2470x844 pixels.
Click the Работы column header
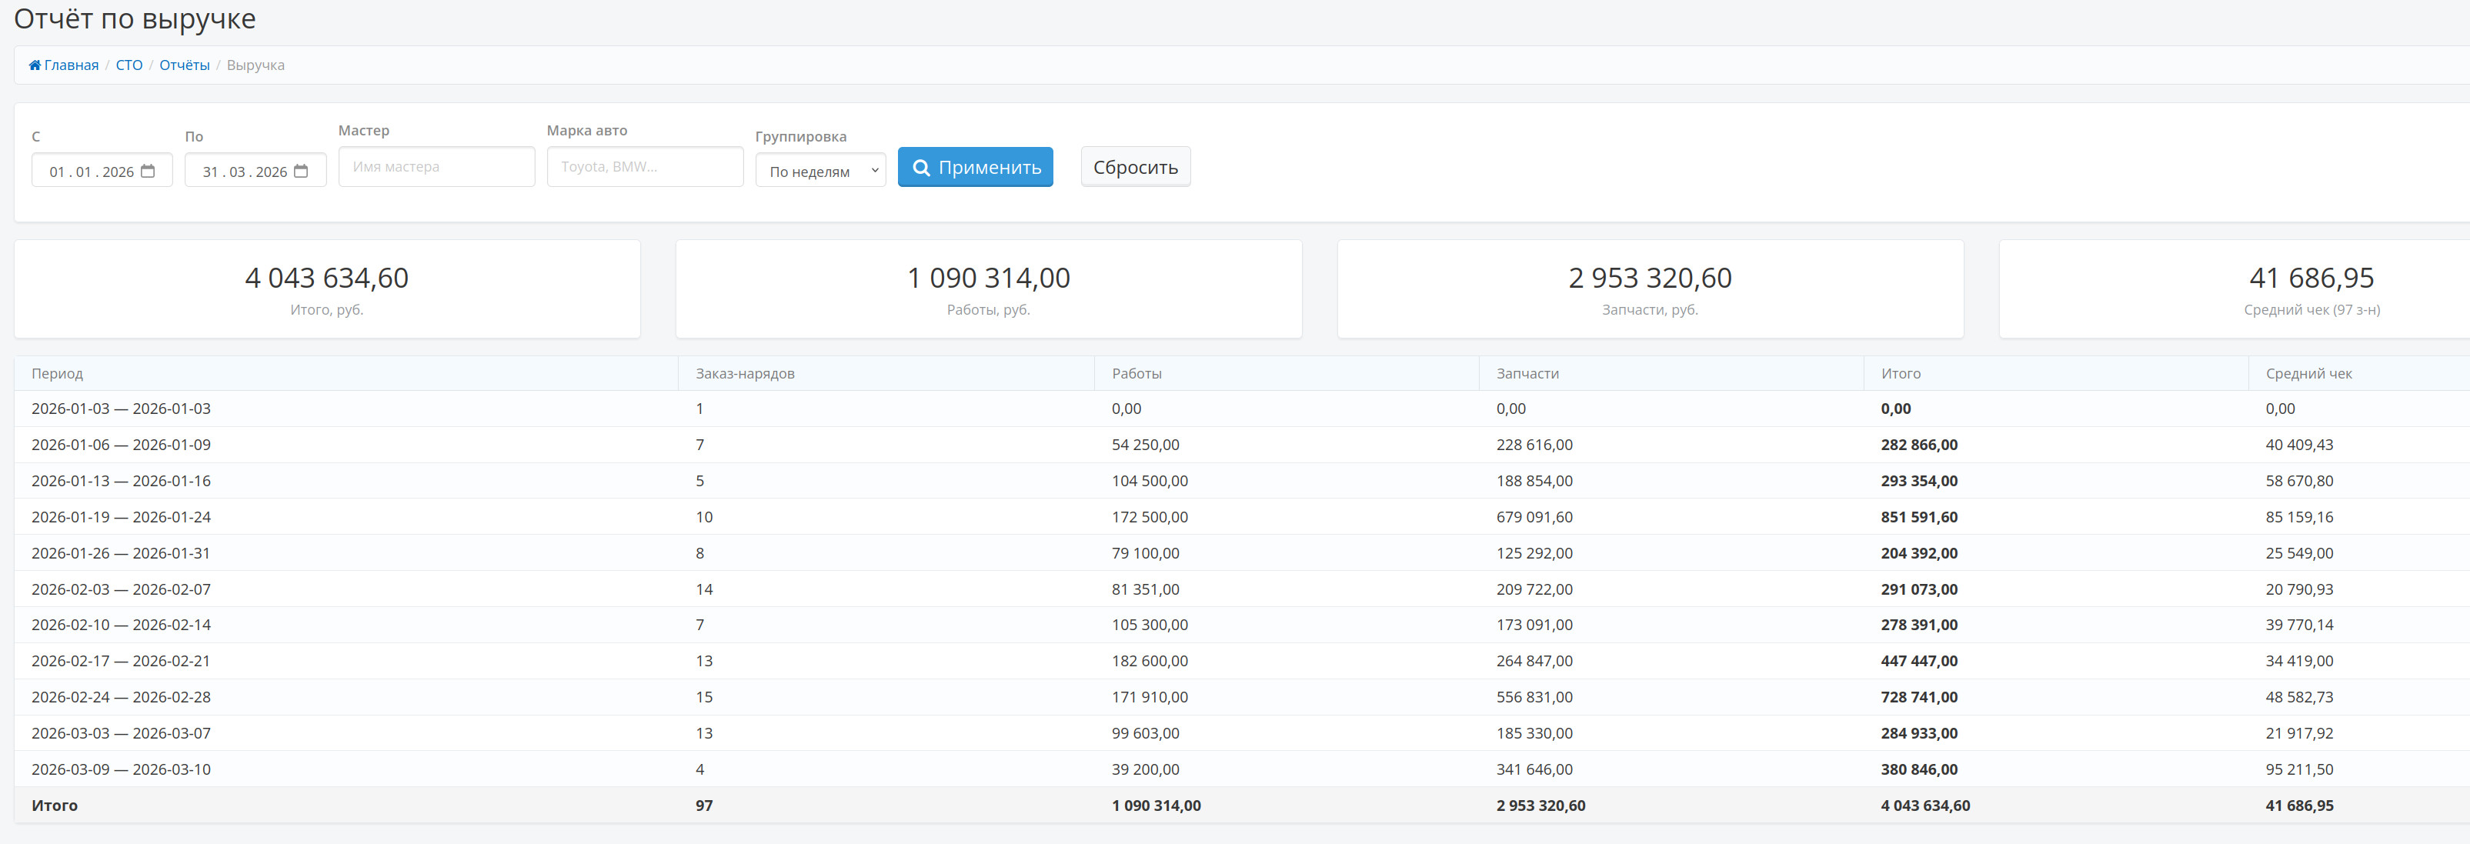[x=1137, y=374]
